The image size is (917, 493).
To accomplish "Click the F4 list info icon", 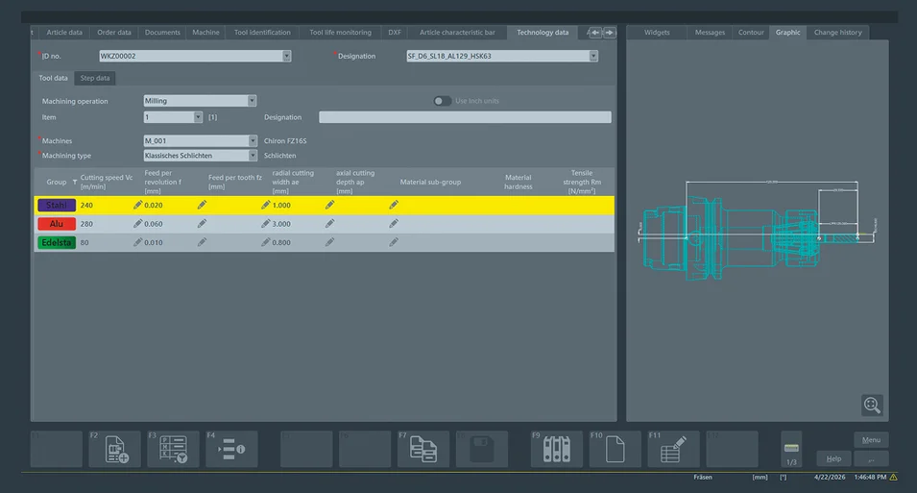I will pyautogui.click(x=232, y=449).
